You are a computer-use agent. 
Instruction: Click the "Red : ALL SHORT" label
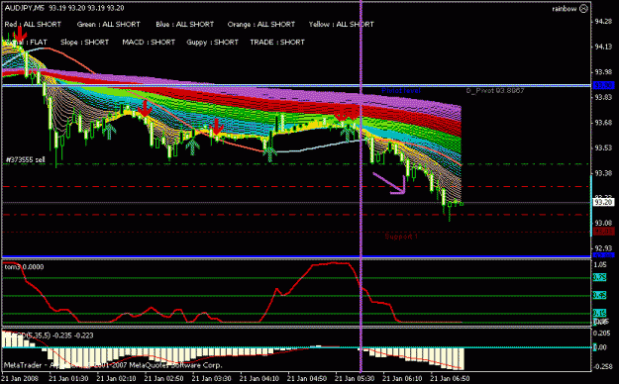tap(33, 24)
